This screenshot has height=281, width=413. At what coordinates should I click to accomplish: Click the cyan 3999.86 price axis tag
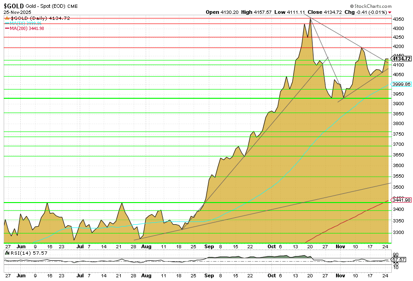click(401, 84)
